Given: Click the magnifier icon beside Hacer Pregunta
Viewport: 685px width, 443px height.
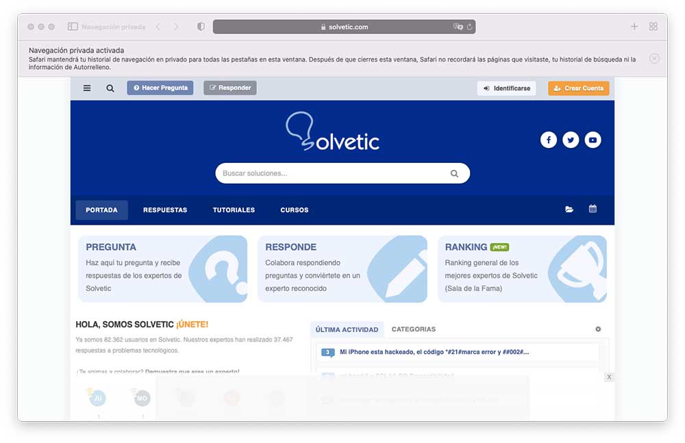Looking at the screenshot, I should [x=110, y=88].
